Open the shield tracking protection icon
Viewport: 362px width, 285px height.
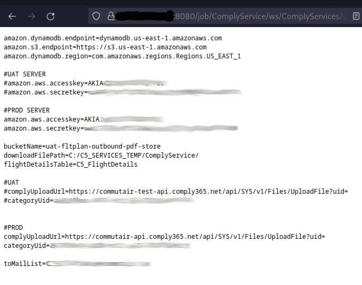[96, 16]
